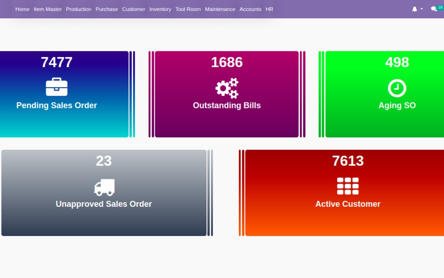
Task: Open the Purchase menu
Action: click(107, 9)
